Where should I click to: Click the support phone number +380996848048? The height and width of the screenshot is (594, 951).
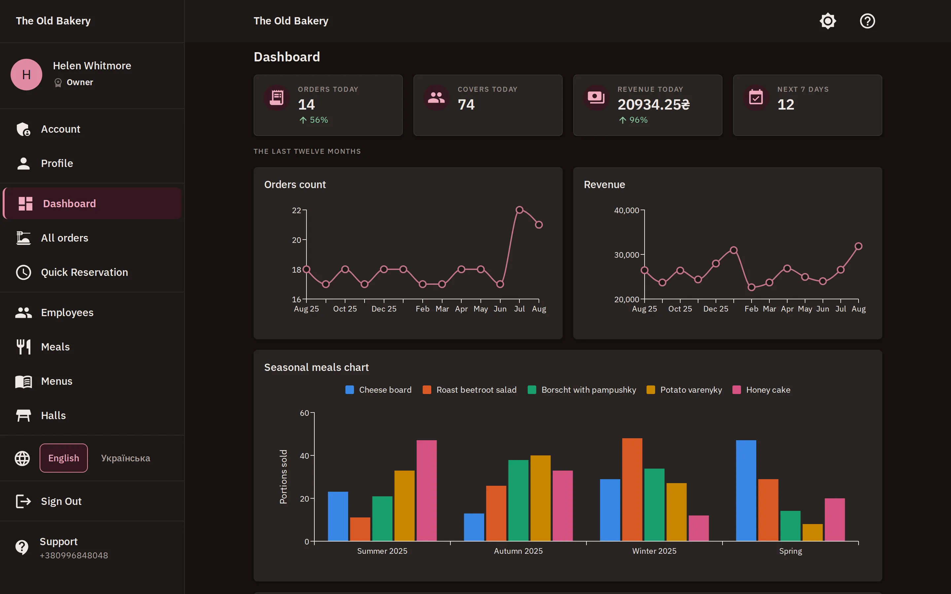click(x=74, y=555)
